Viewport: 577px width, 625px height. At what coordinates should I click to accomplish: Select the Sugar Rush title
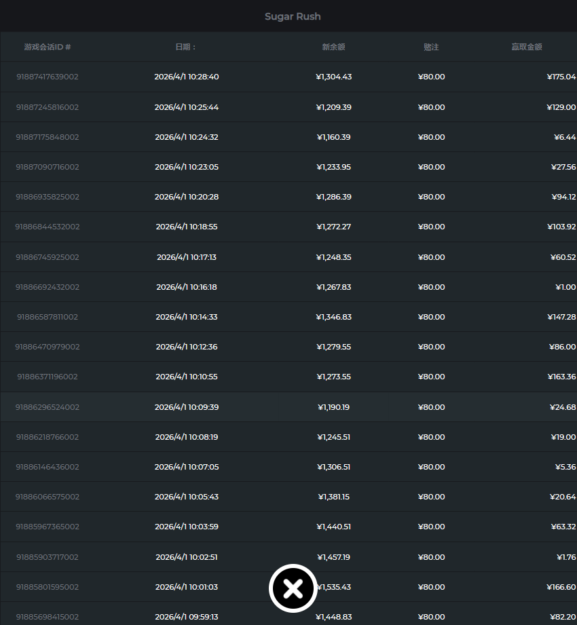click(293, 16)
